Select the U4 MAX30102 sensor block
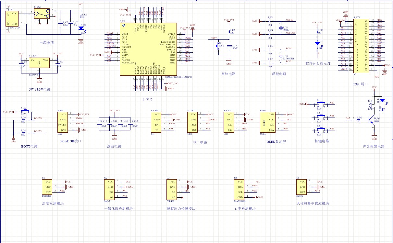The height and width of the screenshot is (243, 393). [x=239, y=189]
